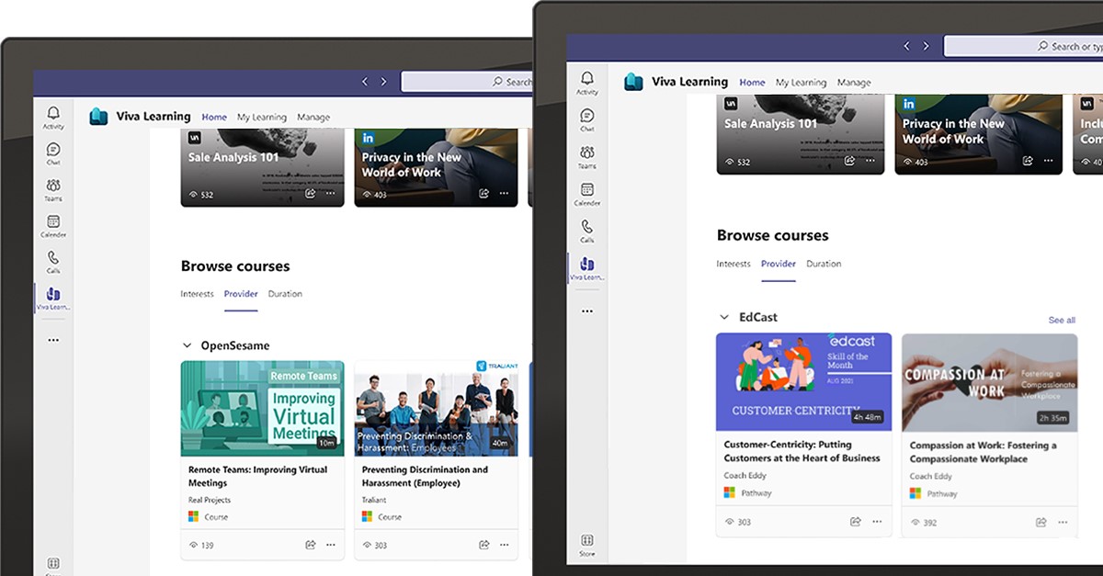This screenshot has height=576, width=1103.
Task: Switch to the Duration tab above the EdCast section
Action: [x=824, y=264]
